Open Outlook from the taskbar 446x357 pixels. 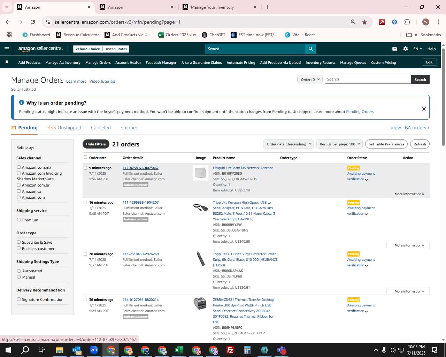point(77,350)
